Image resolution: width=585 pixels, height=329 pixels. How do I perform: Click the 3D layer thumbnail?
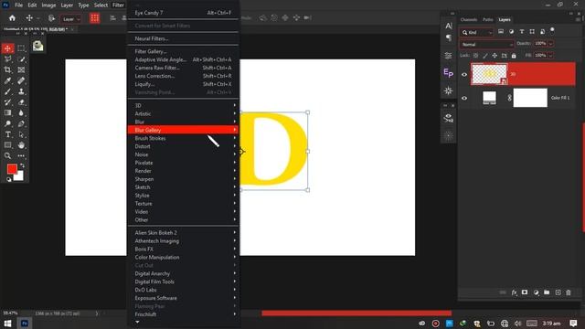click(x=489, y=74)
